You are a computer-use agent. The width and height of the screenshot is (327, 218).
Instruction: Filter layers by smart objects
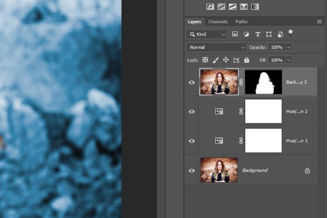tap(280, 34)
